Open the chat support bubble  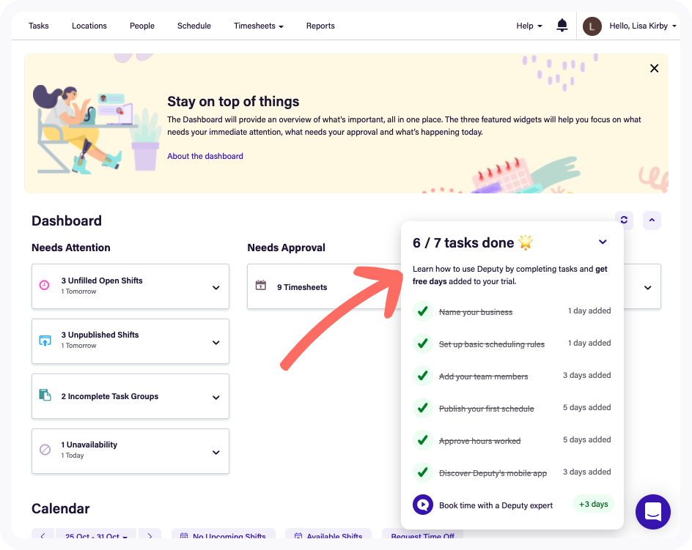tap(652, 512)
